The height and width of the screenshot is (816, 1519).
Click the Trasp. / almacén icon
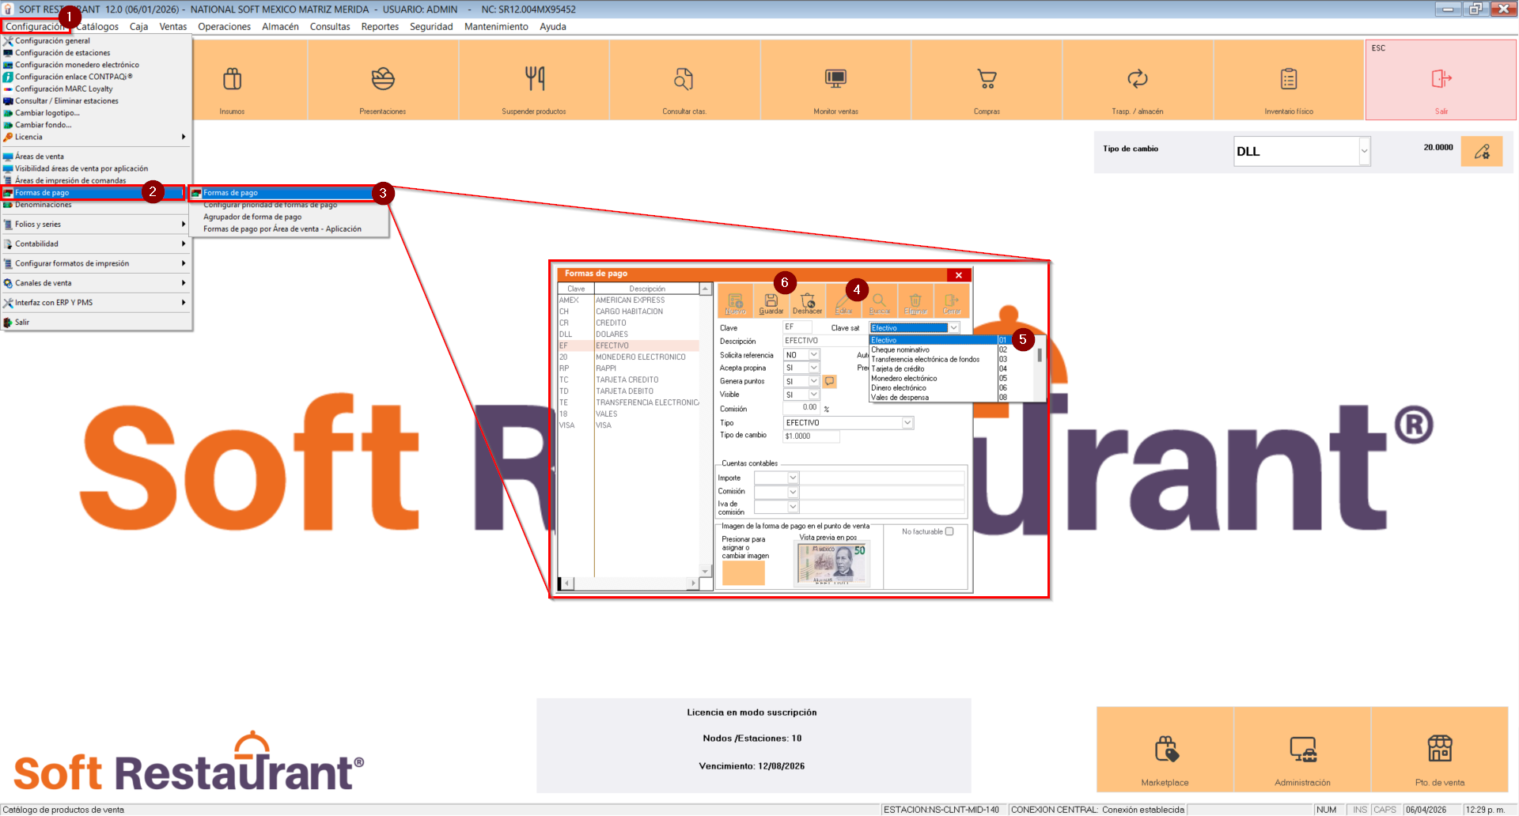coord(1138,80)
